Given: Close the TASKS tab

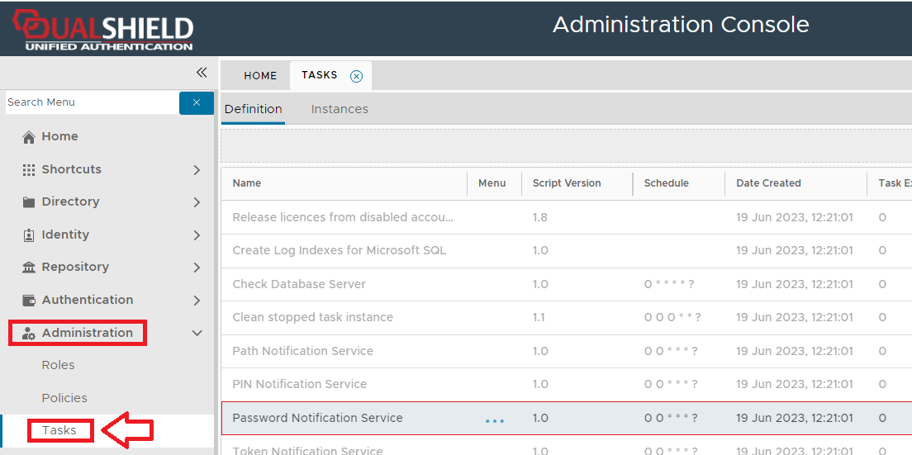Looking at the screenshot, I should (x=356, y=76).
